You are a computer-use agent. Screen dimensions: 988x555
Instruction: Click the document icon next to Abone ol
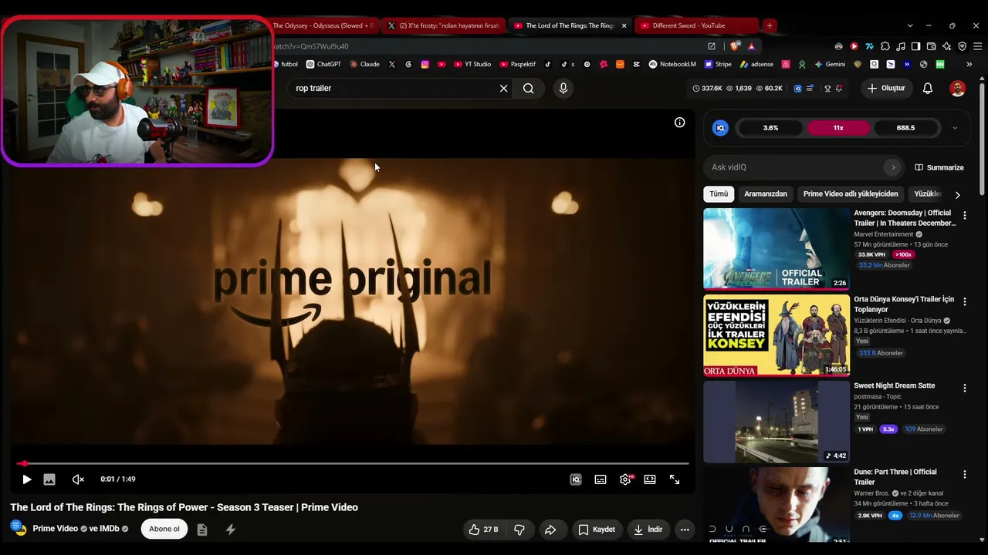[x=202, y=530]
